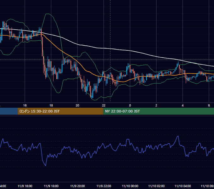Click the ロンドン 15:30-22:00 JST session band
The width and height of the screenshot is (214, 189).
pyautogui.click(x=60, y=111)
